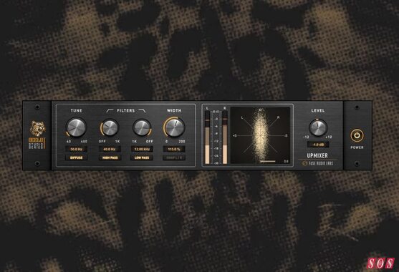The image size is (399, 272).
Task: Click the high pass filter knob
Action: [110, 127]
